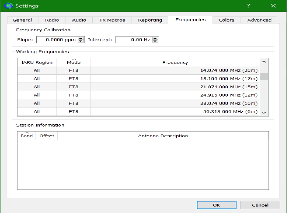Switch to the General tab

[22, 20]
